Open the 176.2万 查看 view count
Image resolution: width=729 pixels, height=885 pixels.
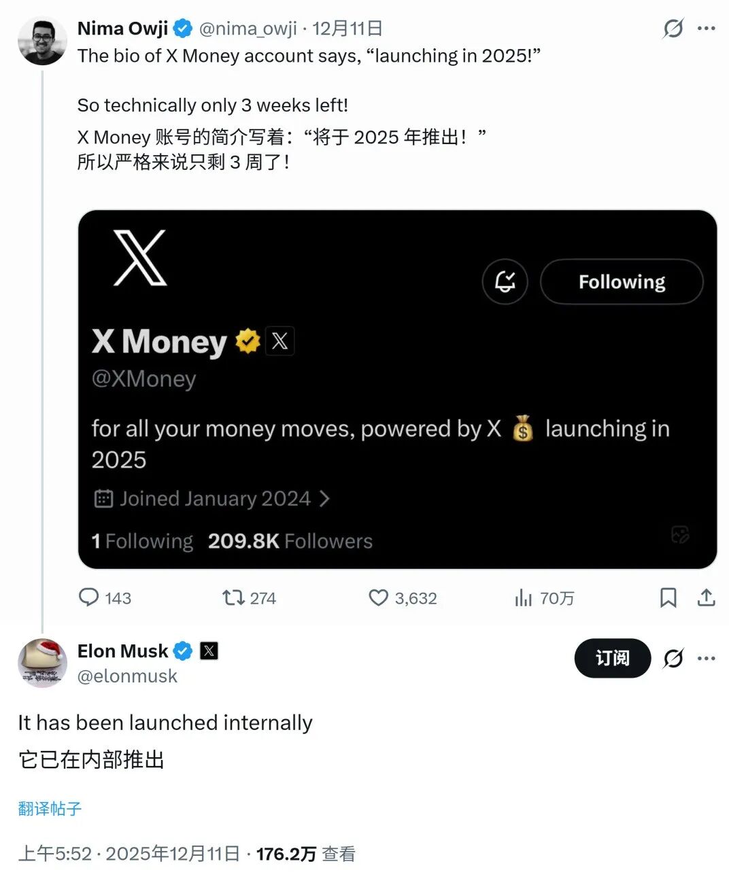click(305, 854)
